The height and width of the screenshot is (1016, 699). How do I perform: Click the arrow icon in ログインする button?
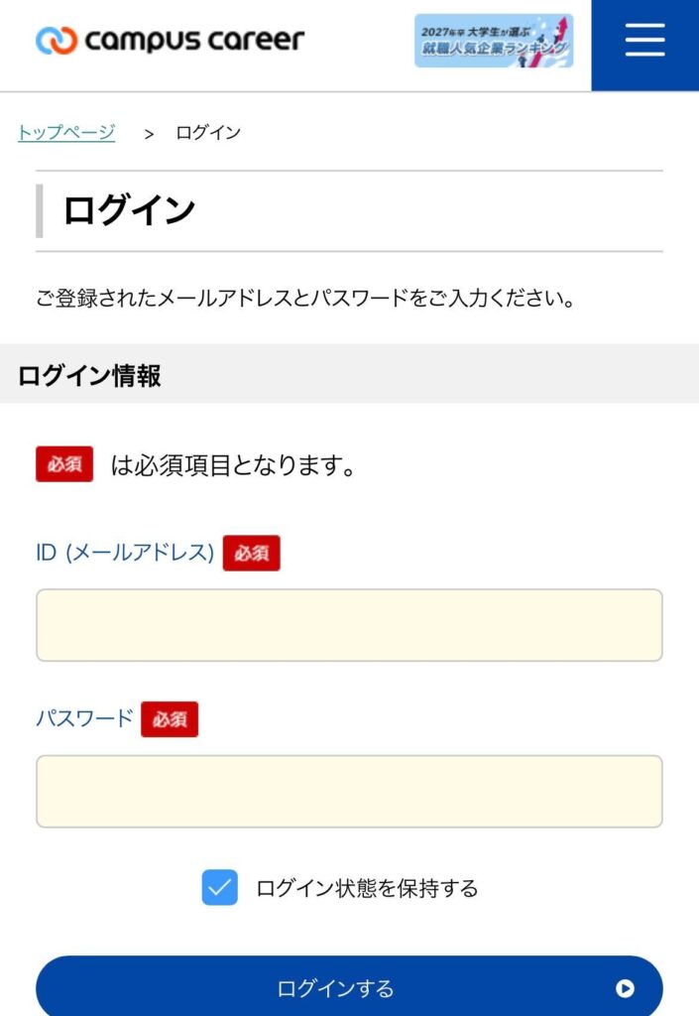625,988
